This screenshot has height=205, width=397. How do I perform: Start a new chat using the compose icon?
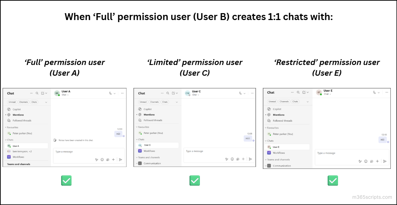[42, 93]
